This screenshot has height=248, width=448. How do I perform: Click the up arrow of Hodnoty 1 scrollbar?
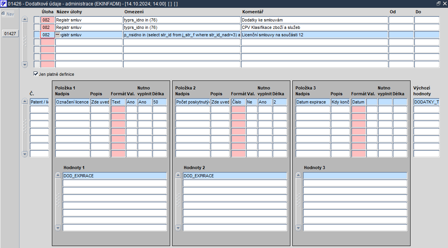(58, 175)
